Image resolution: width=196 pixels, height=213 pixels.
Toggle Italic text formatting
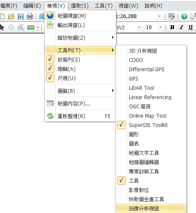click(x=181, y=27)
